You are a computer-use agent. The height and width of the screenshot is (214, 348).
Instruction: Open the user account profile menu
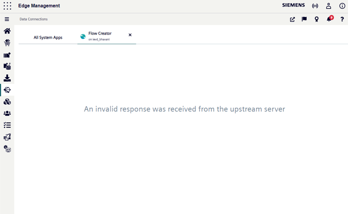[x=329, y=6]
